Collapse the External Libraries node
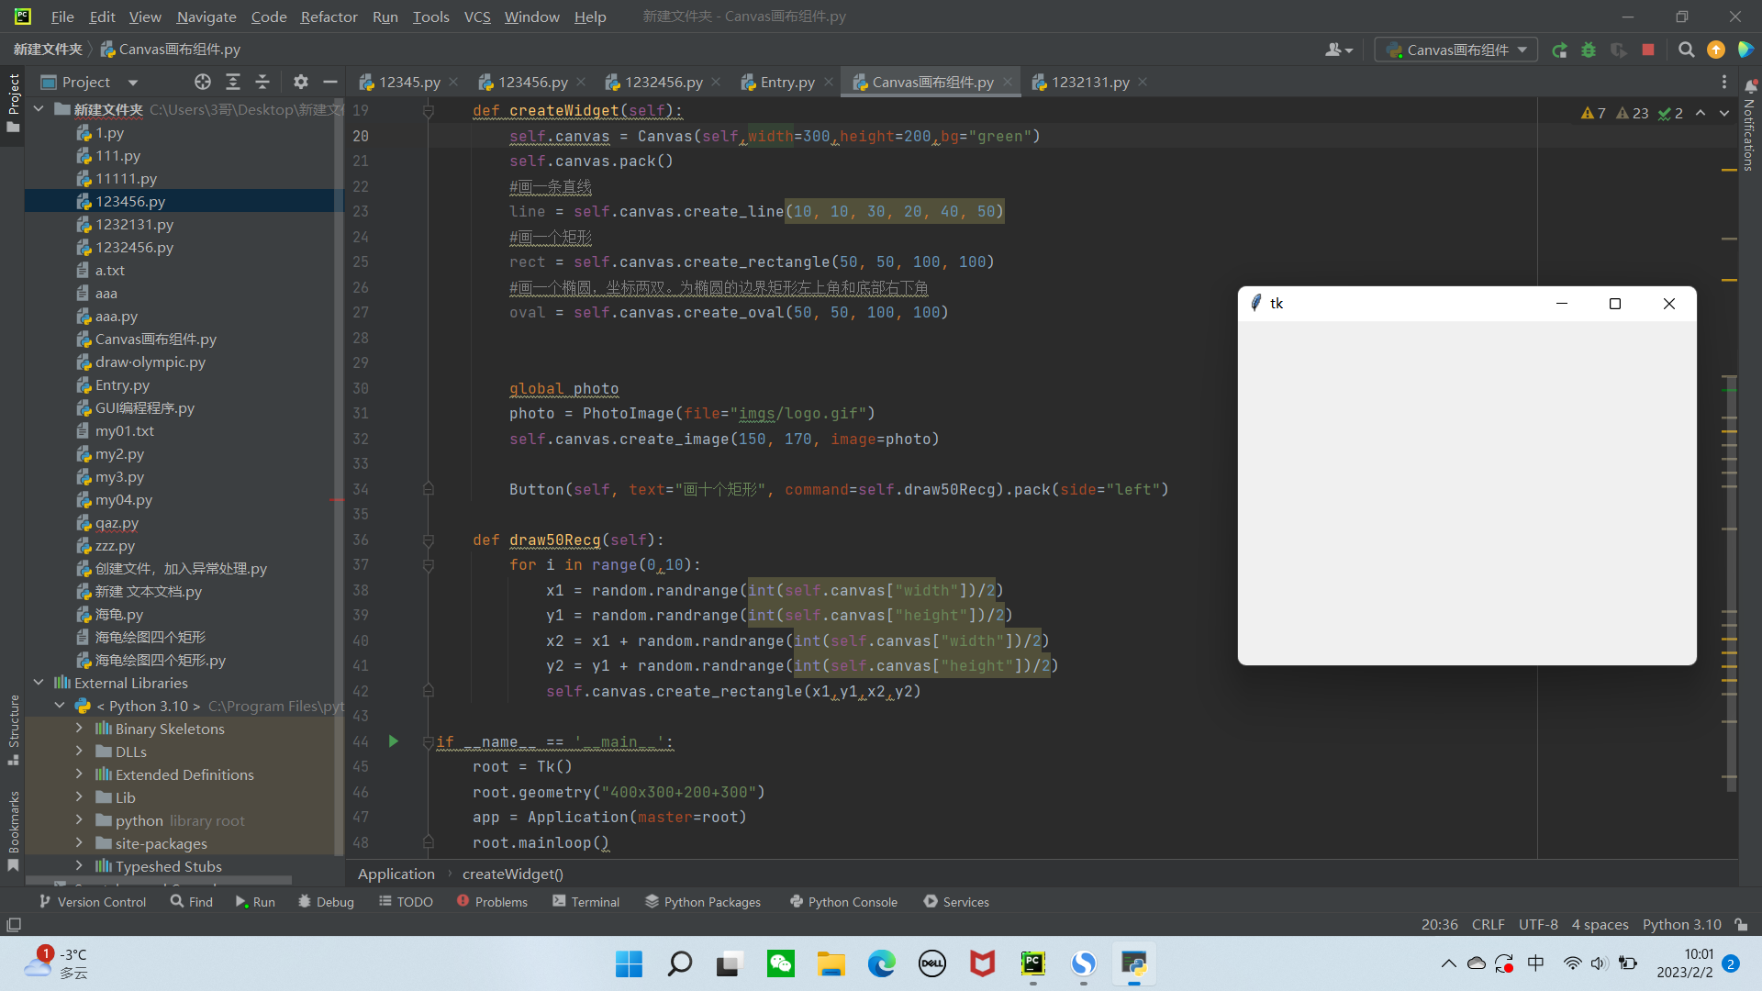Viewport: 1762px width, 991px height. pos(39,683)
